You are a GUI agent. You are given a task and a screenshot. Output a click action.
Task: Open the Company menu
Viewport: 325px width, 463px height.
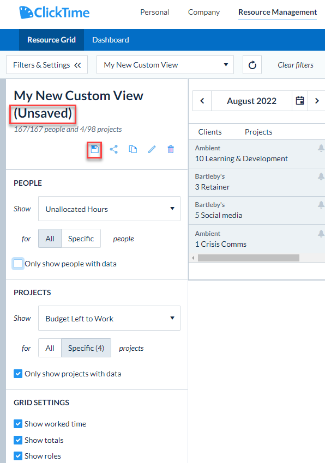[204, 12]
